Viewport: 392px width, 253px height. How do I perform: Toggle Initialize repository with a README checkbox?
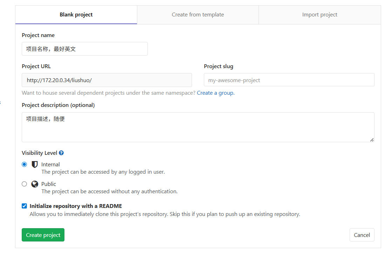(x=24, y=206)
